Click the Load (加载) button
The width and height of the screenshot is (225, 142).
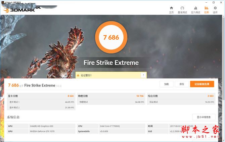click(x=167, y=84)
